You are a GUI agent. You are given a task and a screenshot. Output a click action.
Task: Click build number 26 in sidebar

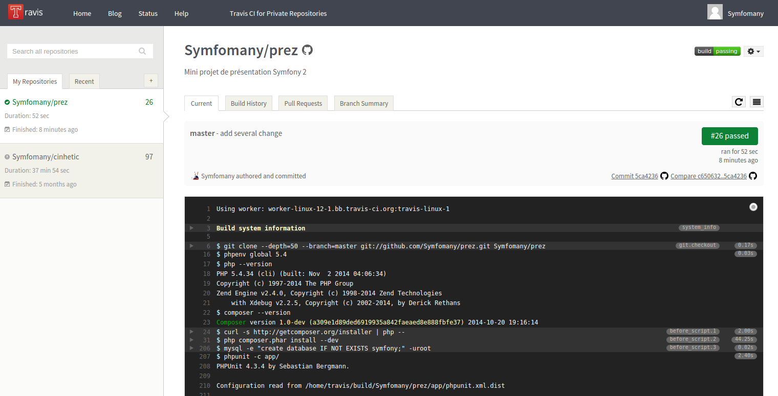pos(149,102)
